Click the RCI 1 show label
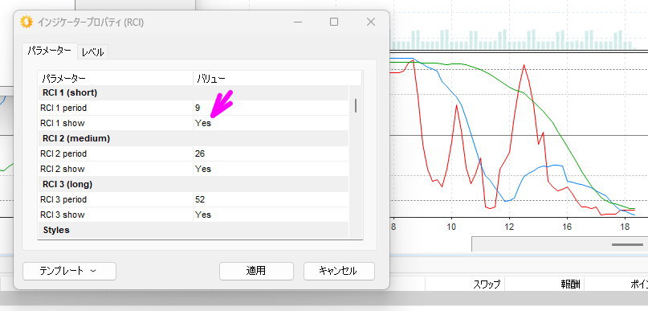The height and width of the screenshot is (311, 648). (x=62, y=123)
